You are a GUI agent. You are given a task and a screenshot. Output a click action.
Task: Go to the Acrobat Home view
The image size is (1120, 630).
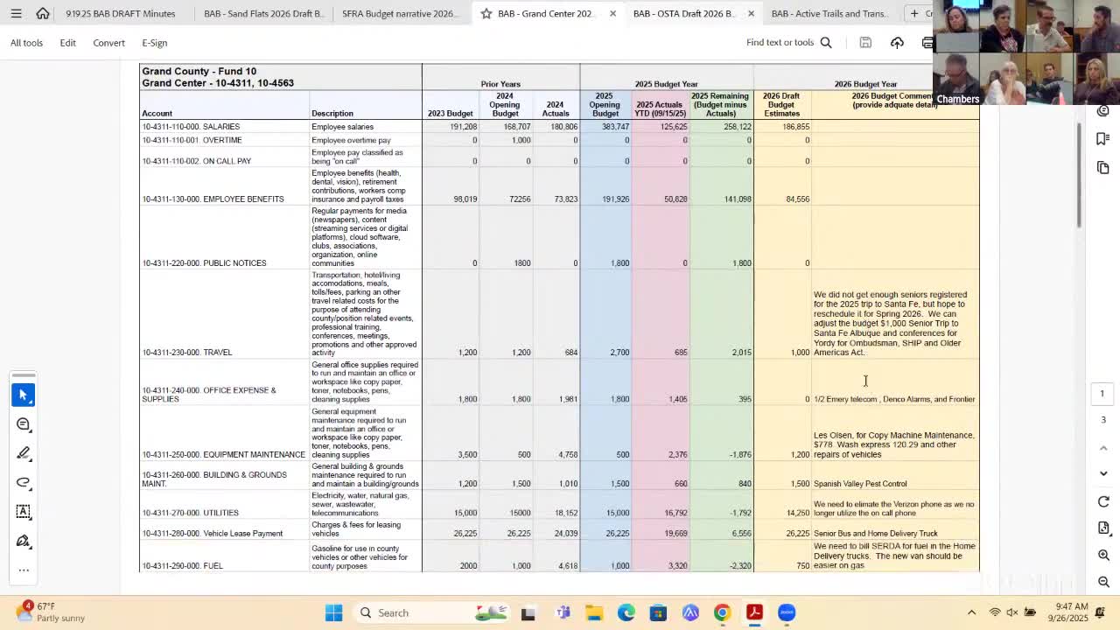(x=42, y=13)
